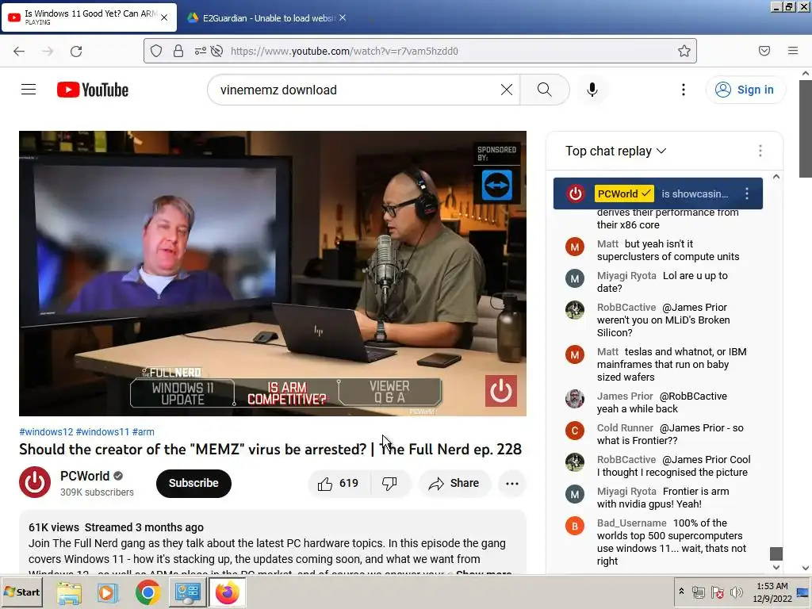Viewport: 812px width, 609px height.
Task: Open options on the PCWorld pinned chat message
Action: coord(746,193)
